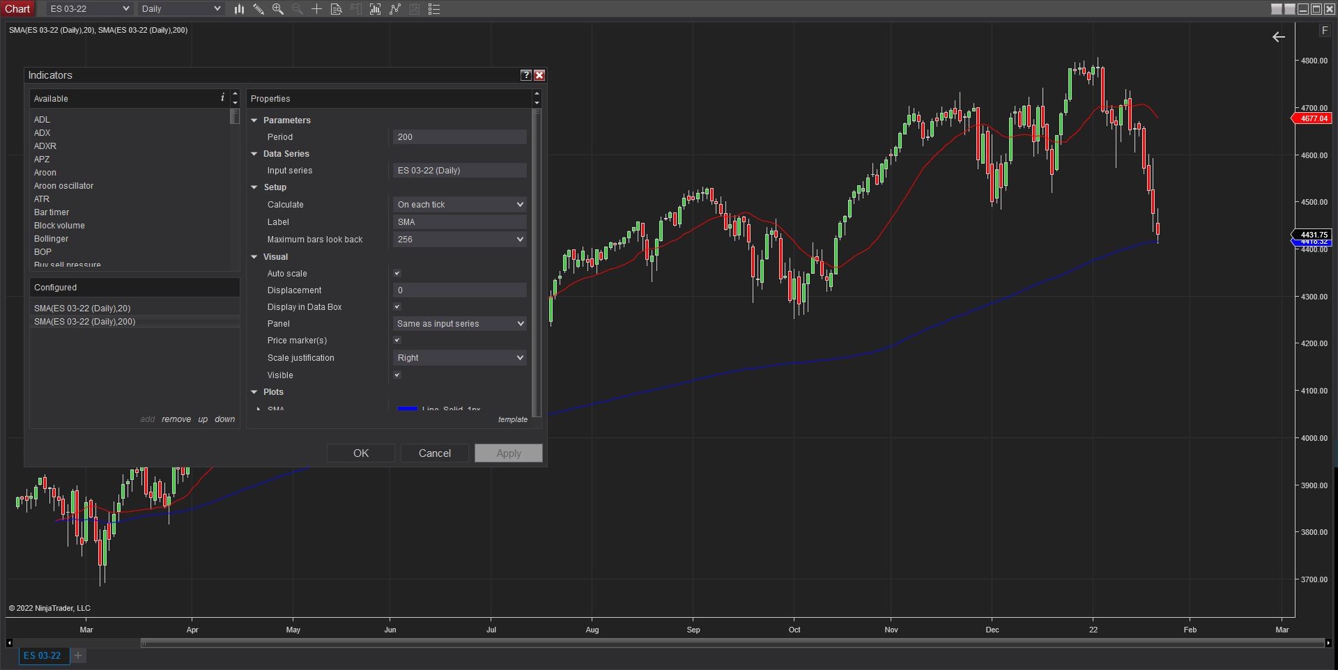Toggle the Price marker(s) checkbox
This screenshot has width=1338, height=670.
pos(397,341)
